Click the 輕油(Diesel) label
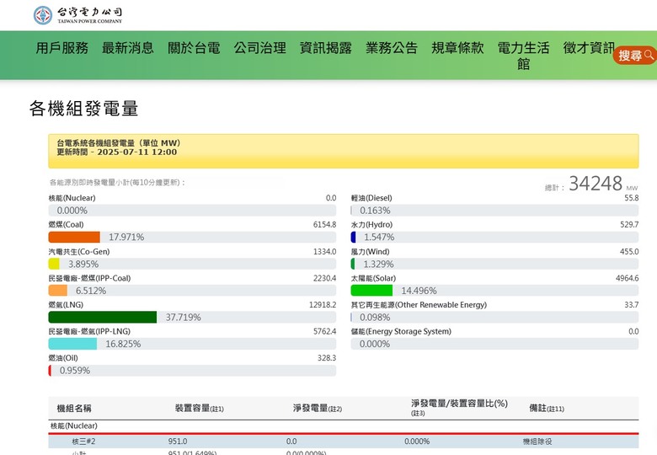657x455 pixels. point(371,198)
